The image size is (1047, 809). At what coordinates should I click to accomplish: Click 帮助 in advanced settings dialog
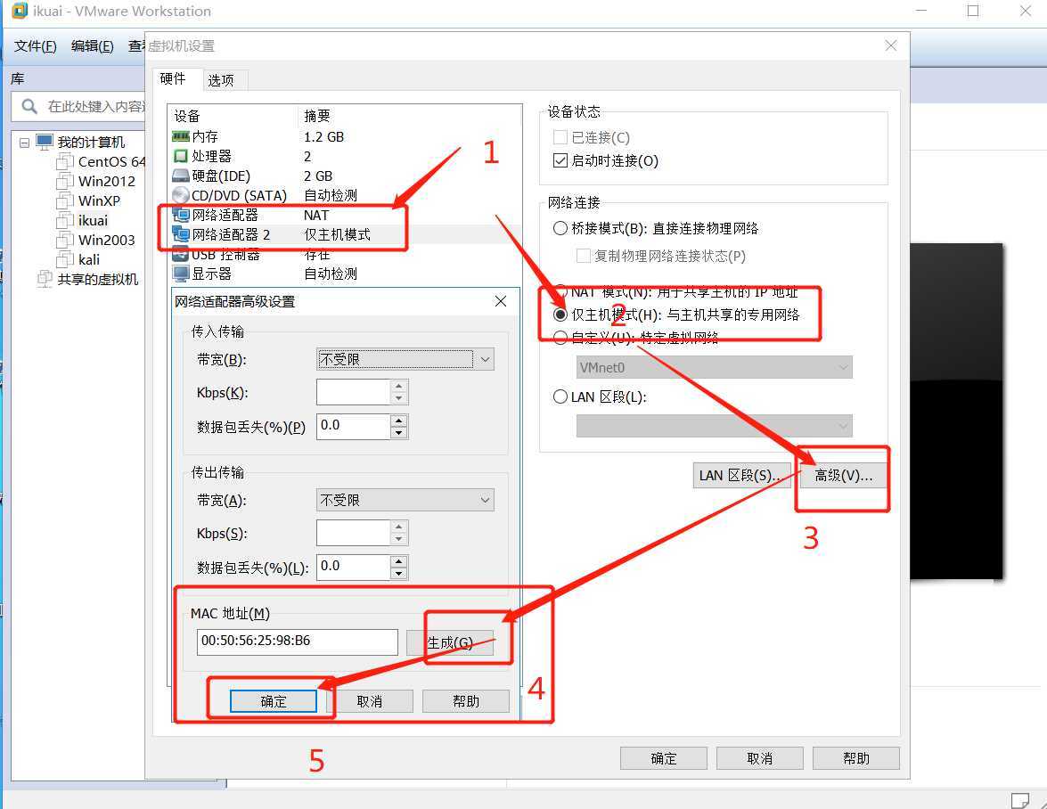pos(465,701)
